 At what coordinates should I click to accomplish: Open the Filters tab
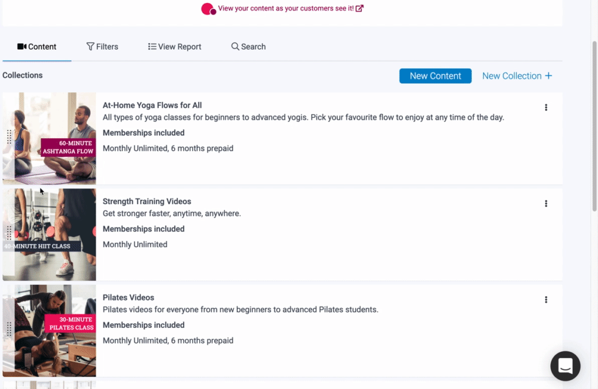102,47
